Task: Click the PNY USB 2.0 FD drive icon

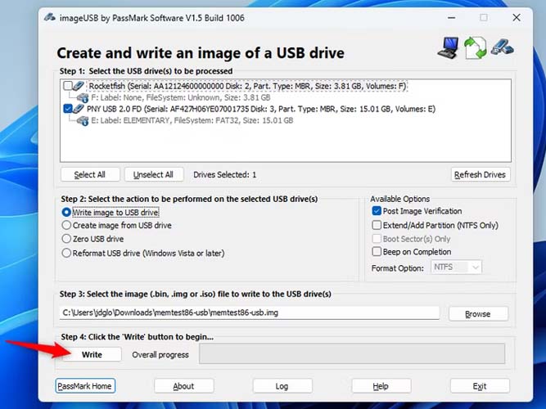Action: click(x=78, y=108)
